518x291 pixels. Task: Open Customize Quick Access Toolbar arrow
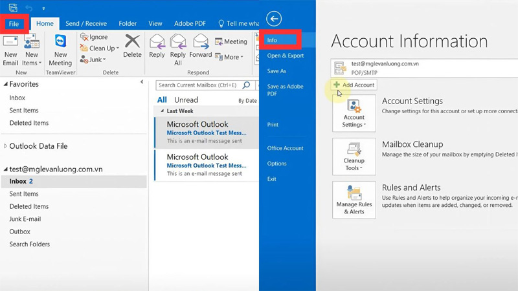[43, 8]
